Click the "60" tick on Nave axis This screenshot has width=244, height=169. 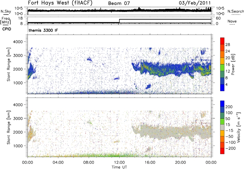click(218, 18)
